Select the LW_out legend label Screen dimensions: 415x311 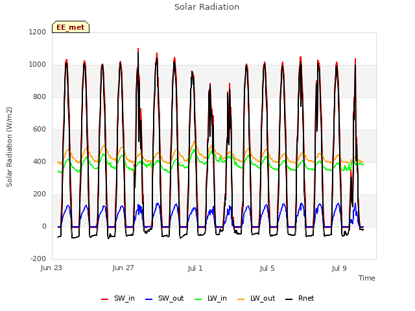click(x=263, y=298)
